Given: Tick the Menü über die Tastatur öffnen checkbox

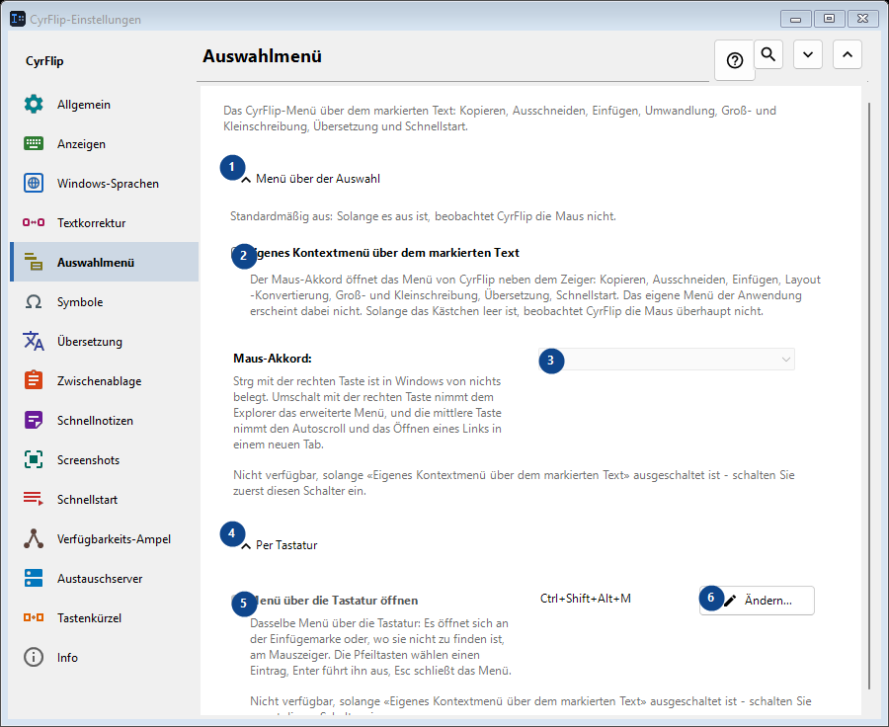Looking at the screenshot, I should tap(237, 600).
